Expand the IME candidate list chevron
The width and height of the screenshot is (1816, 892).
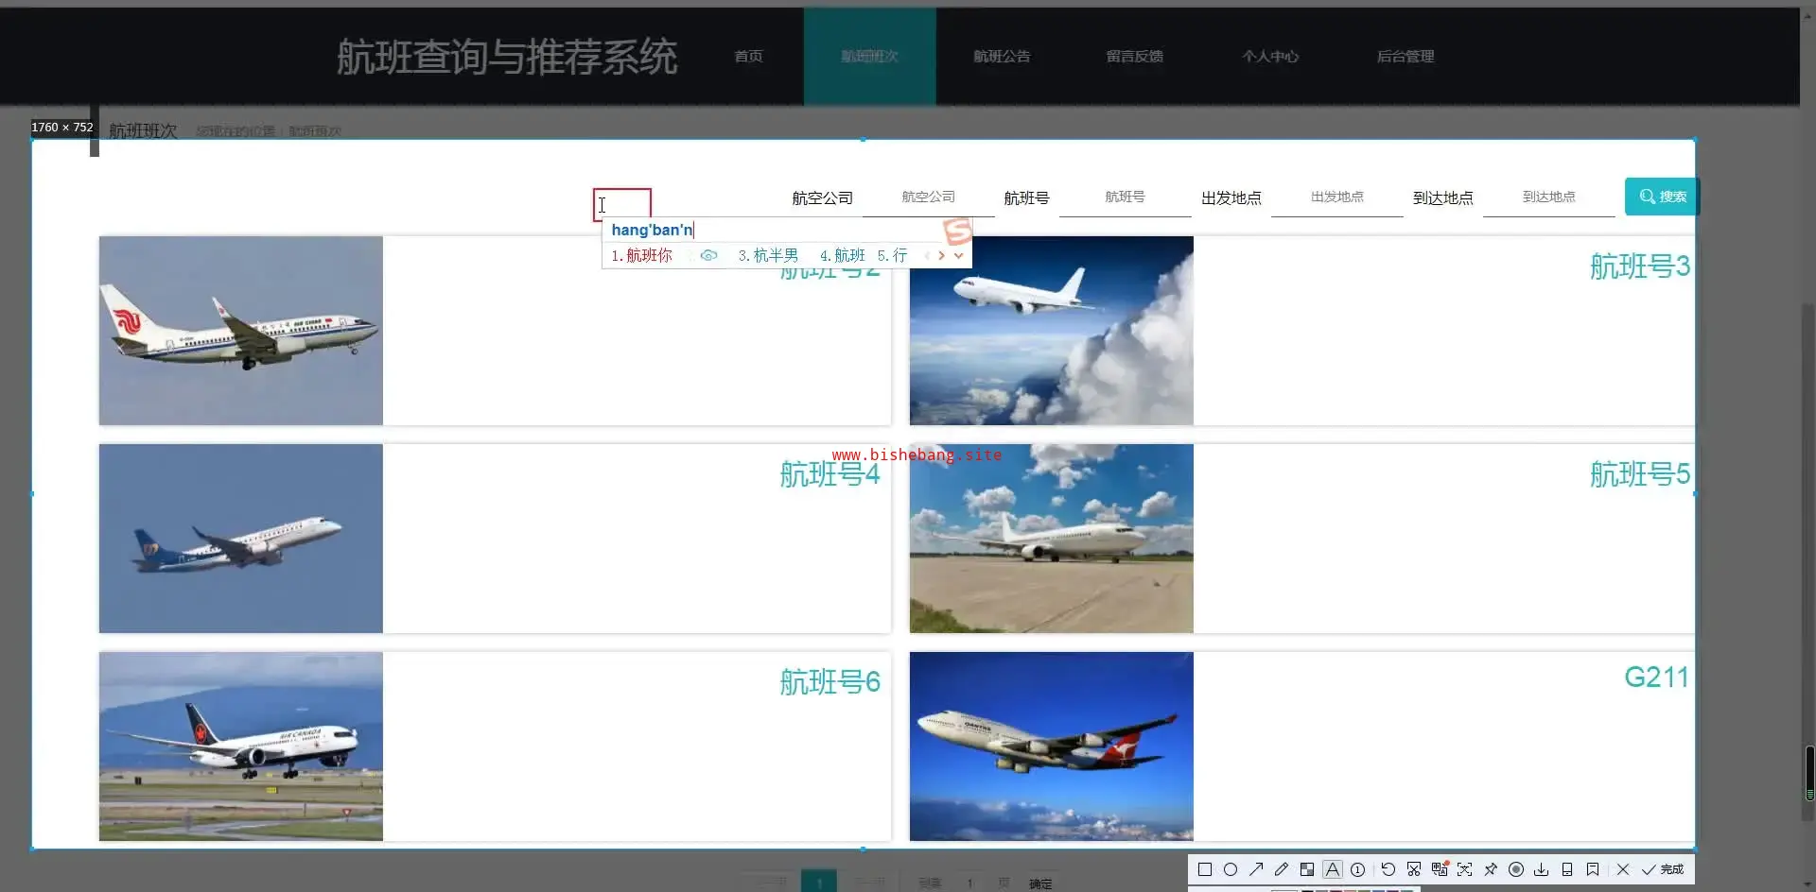pos(958,255)
